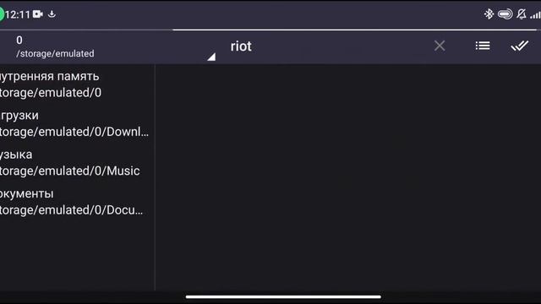Tap the download arrow status icon

pyautogui.click(x=52, y=14)
